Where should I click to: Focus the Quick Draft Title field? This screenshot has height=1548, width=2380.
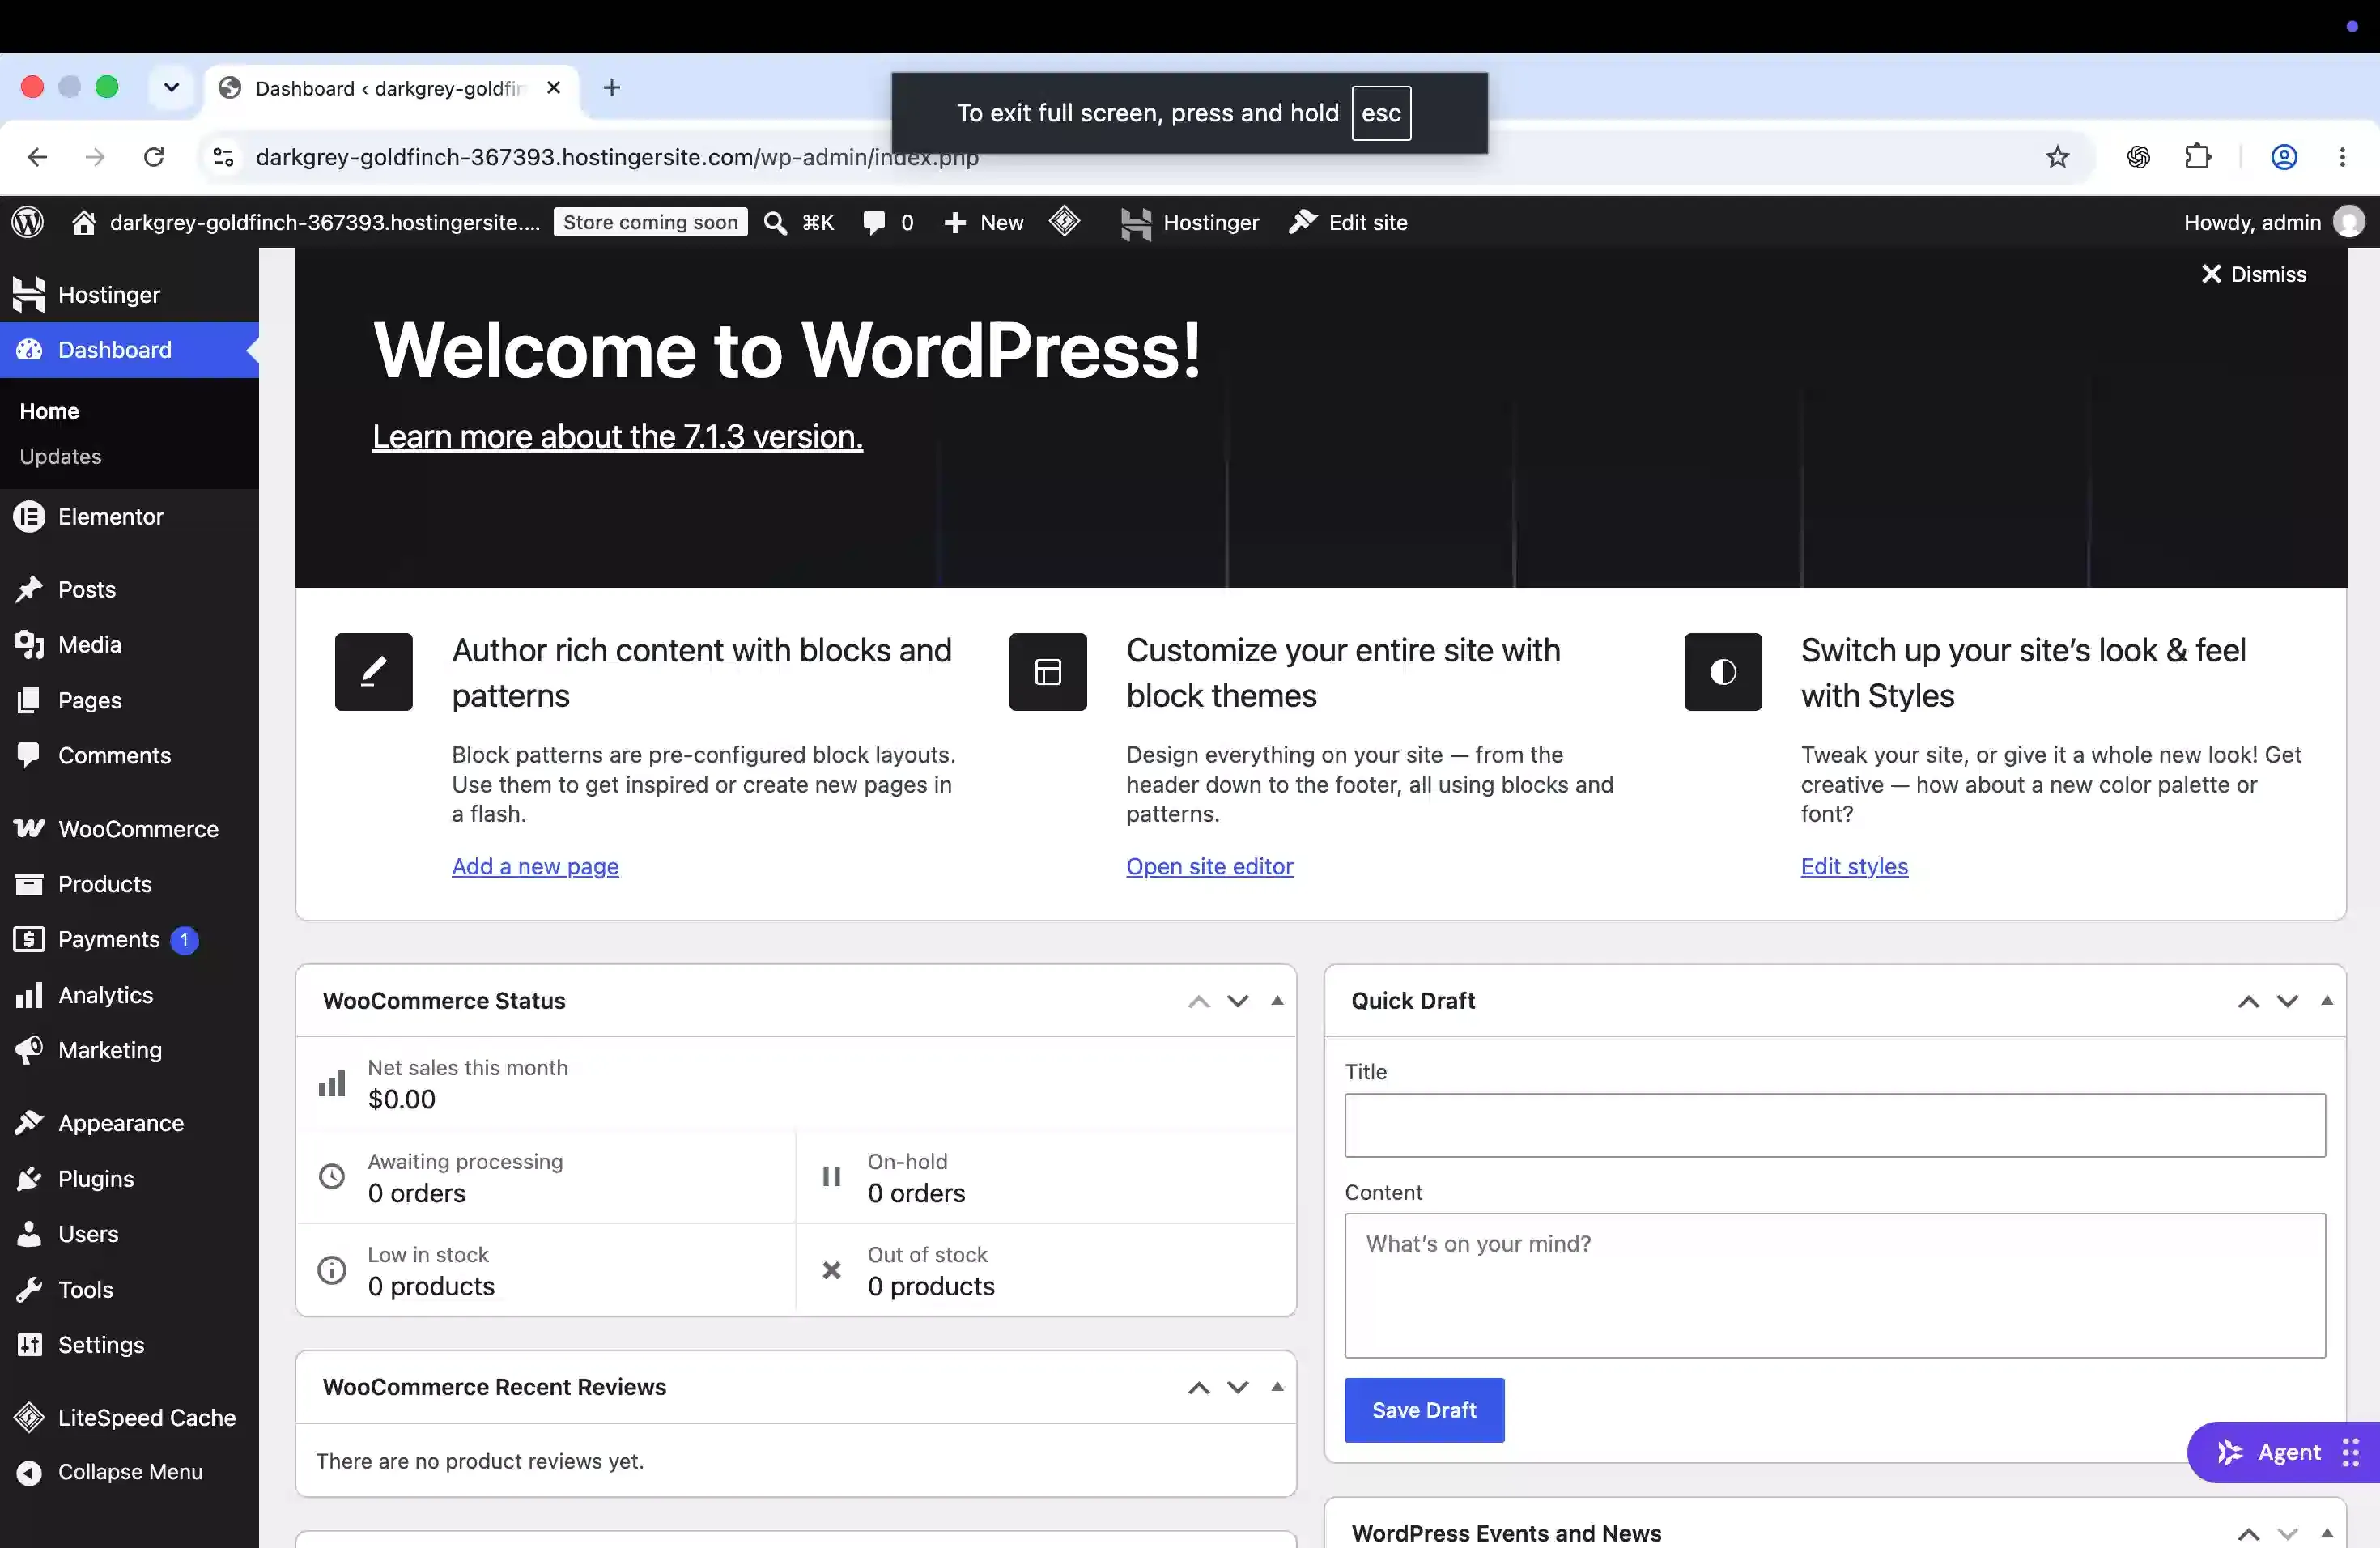(1835, 1125)
